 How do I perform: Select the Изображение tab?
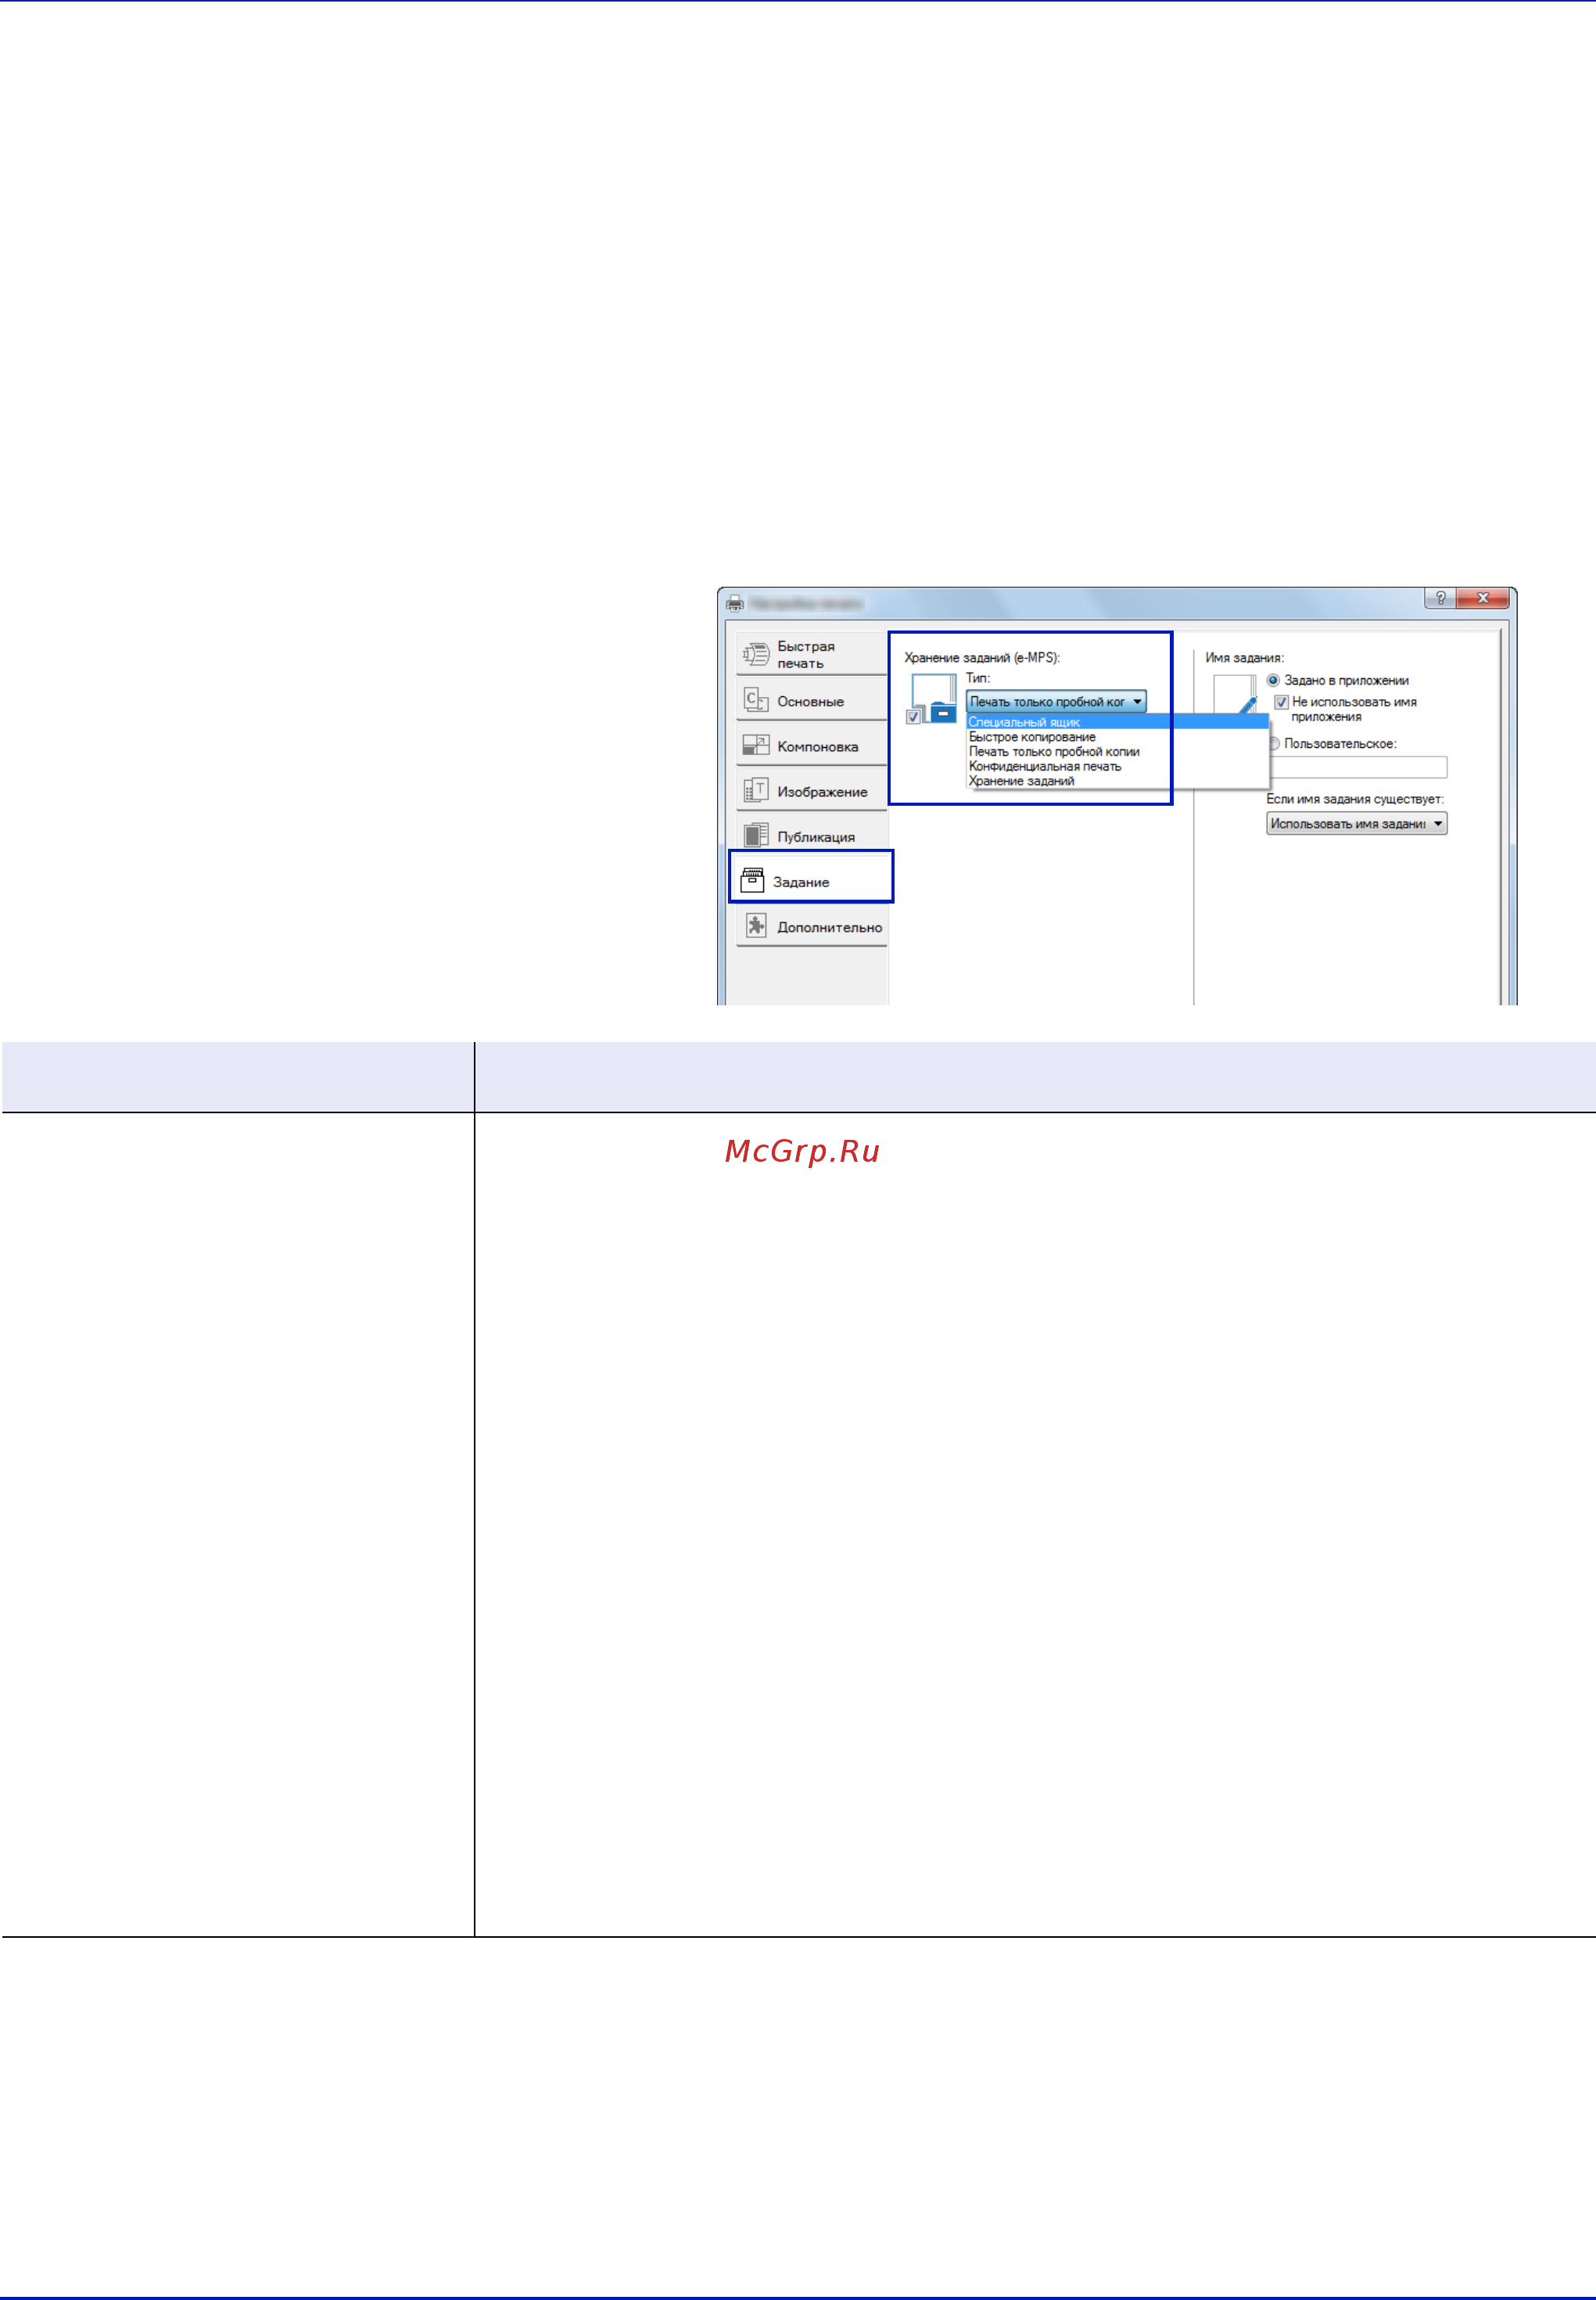click(x=811, y=790)
